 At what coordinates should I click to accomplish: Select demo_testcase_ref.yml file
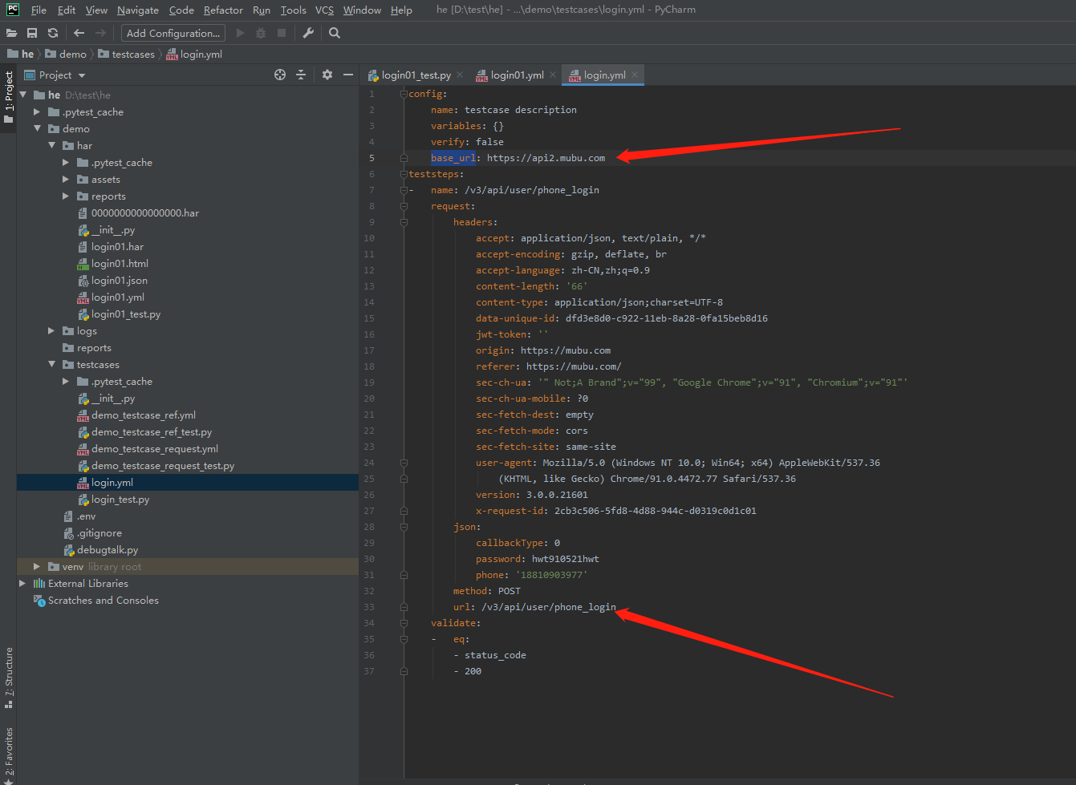[x=143, y=415]
